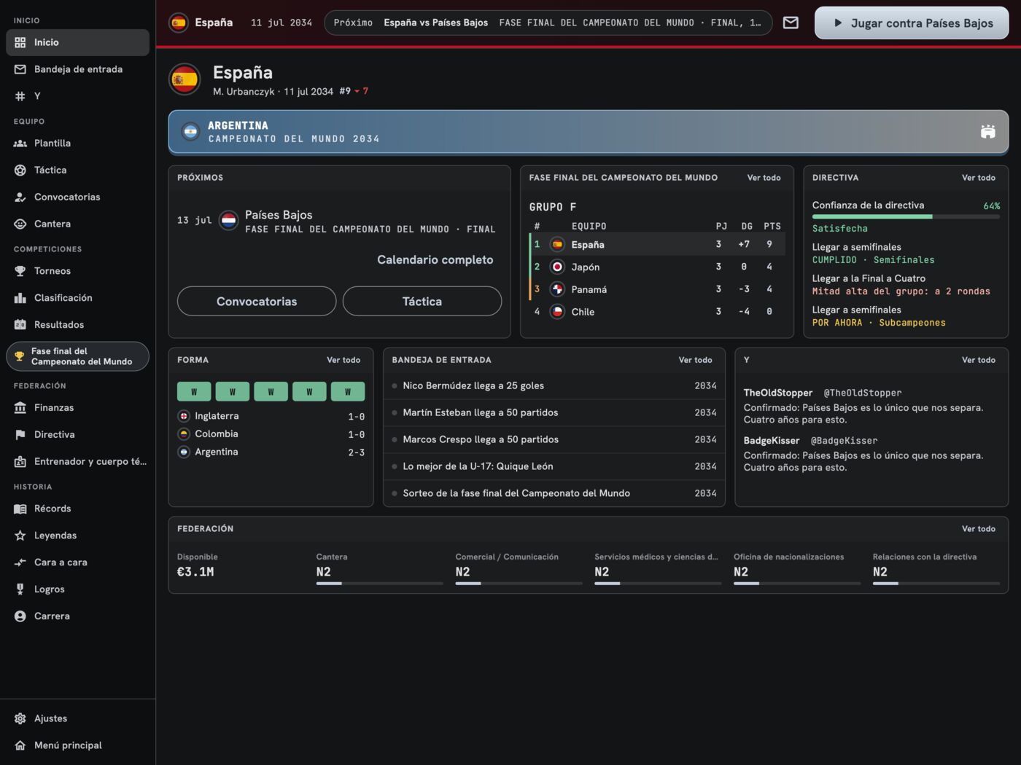Click the Táctica button in Próximos panel
The width and height of the screenshot is (1021, 765).
pyautogui.click(x=422, y=302)
